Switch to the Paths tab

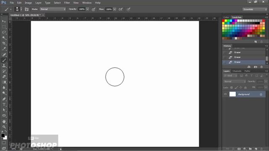point(247,71)
